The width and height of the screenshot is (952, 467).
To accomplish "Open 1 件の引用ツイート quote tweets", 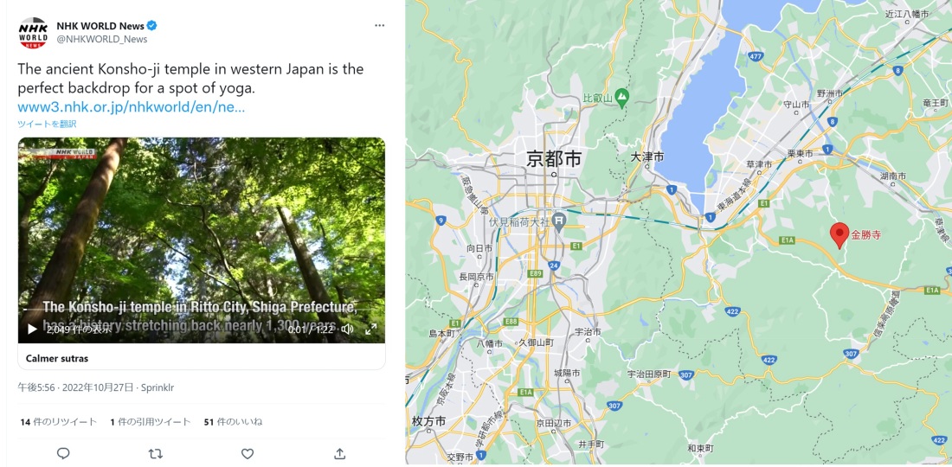I will pyautogui.click(x=151, y=421).
